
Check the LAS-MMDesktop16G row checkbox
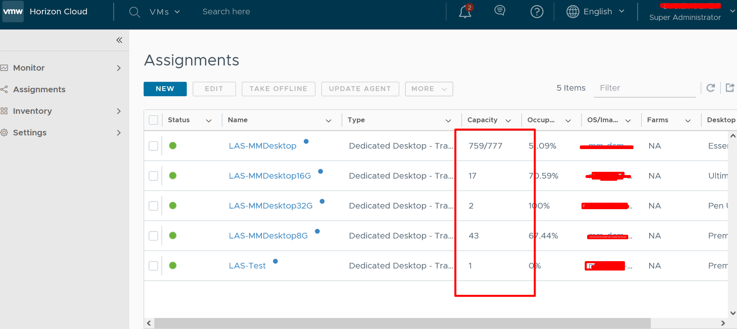[x=153, y=176]
